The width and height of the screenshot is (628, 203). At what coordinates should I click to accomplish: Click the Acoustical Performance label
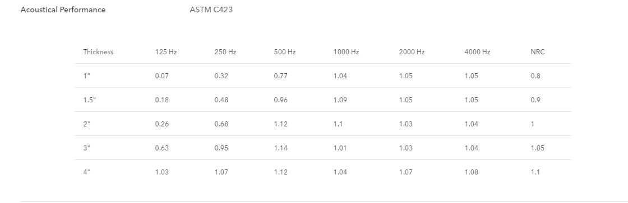pyautogui.click(x=63, y=10)
